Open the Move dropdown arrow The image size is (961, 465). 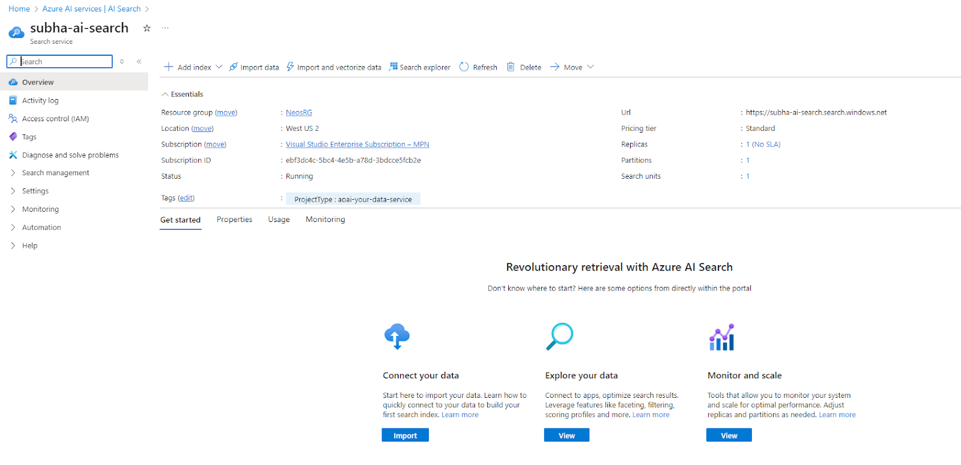point(590,67)
